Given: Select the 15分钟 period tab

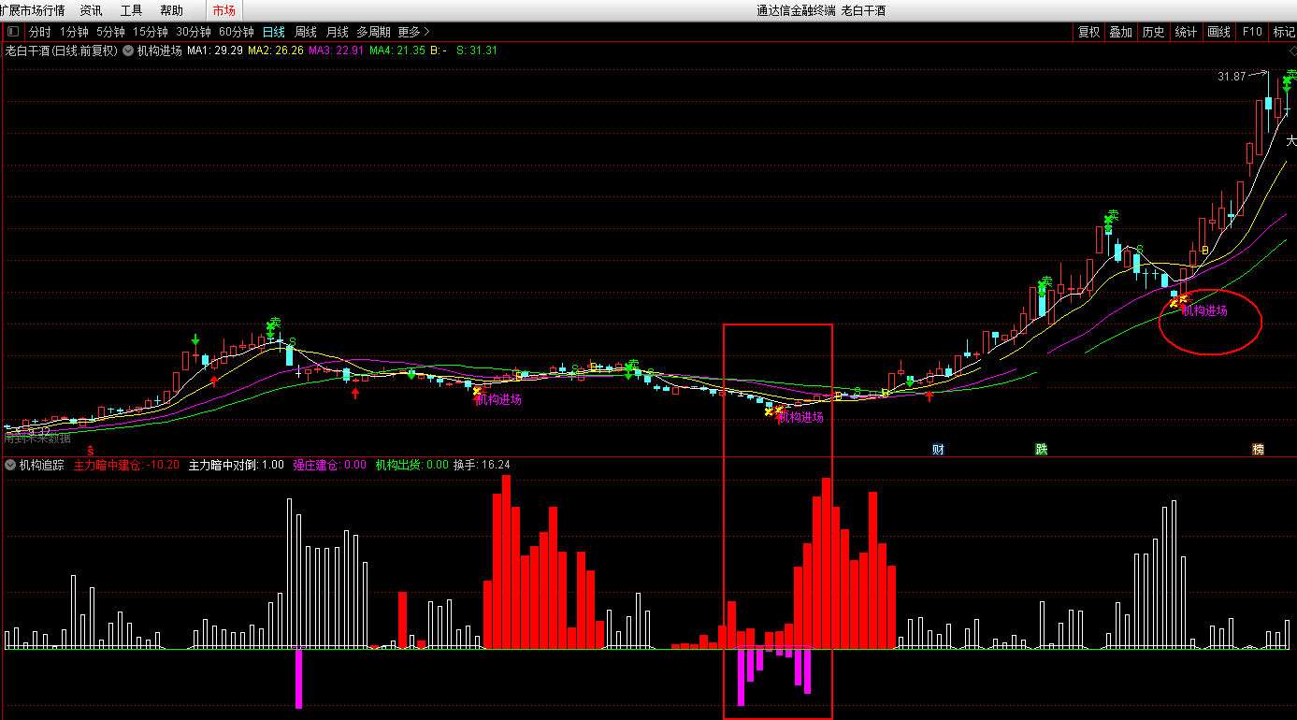Looking at the screenshot, I should coord(151,32).
